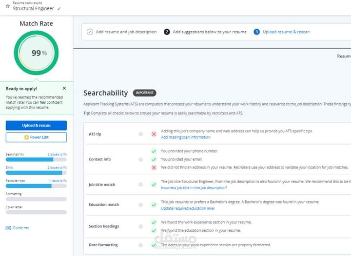351x256 pixels.
Task: Star the Structural Engineer scan as favorite
Action: pyautogui.click(x=8, y=6)
